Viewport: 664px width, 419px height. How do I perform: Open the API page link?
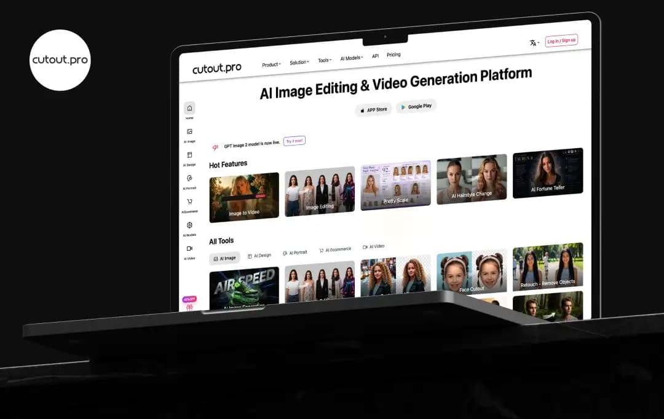(x=375, y=56)
